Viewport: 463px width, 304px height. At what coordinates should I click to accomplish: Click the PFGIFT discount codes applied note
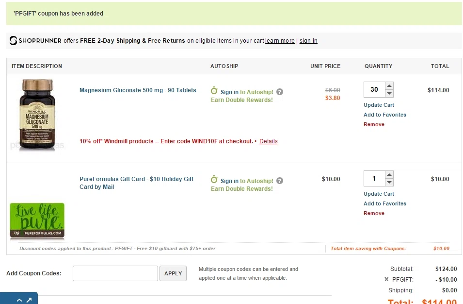(117, 249)
